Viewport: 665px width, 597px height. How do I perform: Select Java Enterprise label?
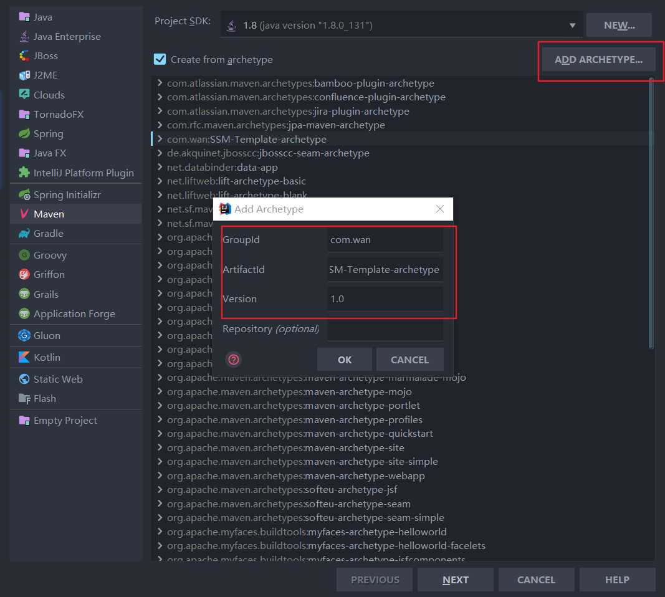[67, 37]
